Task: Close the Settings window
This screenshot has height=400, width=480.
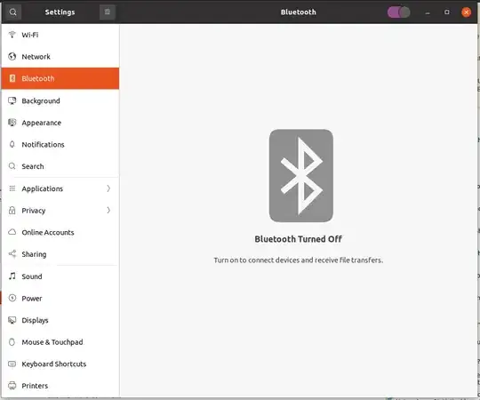Action: click(x=467, y=12)
